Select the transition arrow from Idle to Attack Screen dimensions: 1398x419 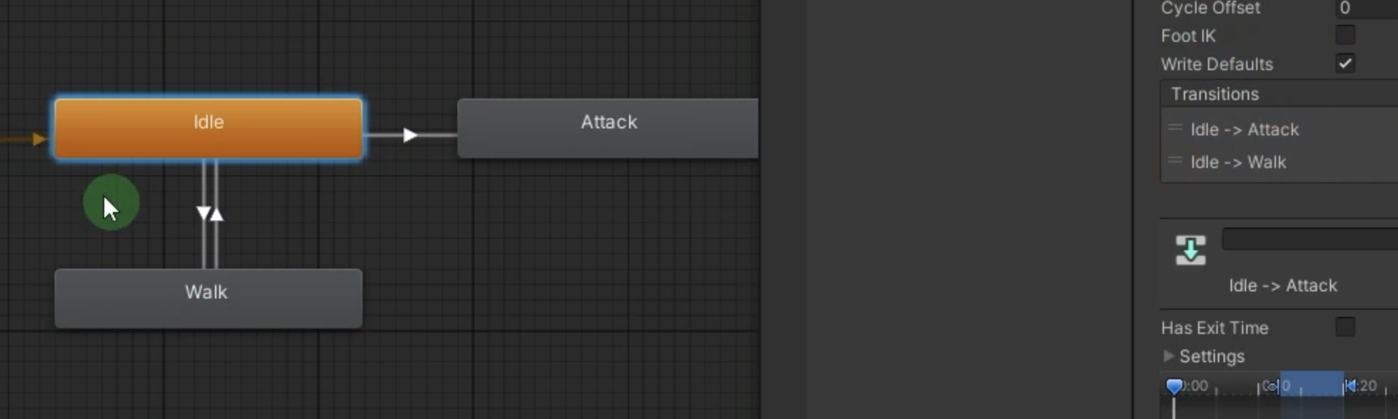click(410, 135)
